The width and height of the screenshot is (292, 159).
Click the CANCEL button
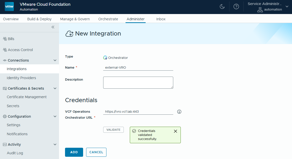tap(96, 152)
